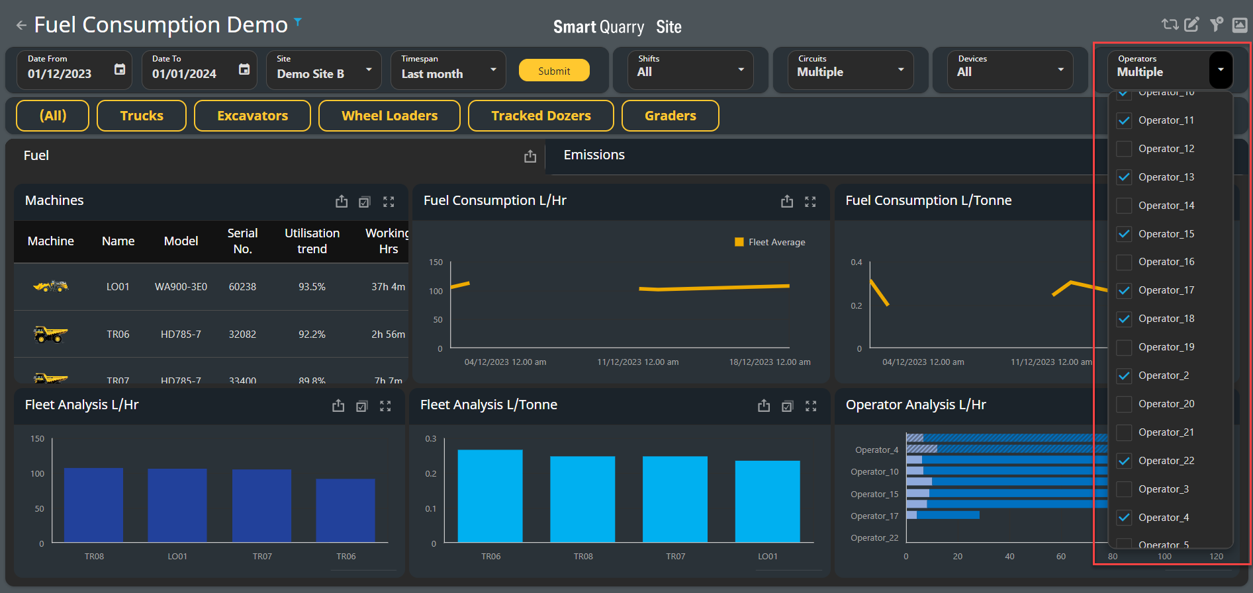The width and height of the screenshot is (1253, 593).
Task: Export the Fuel Consumption L/Hr chart
Action: [x=787, y=202]
